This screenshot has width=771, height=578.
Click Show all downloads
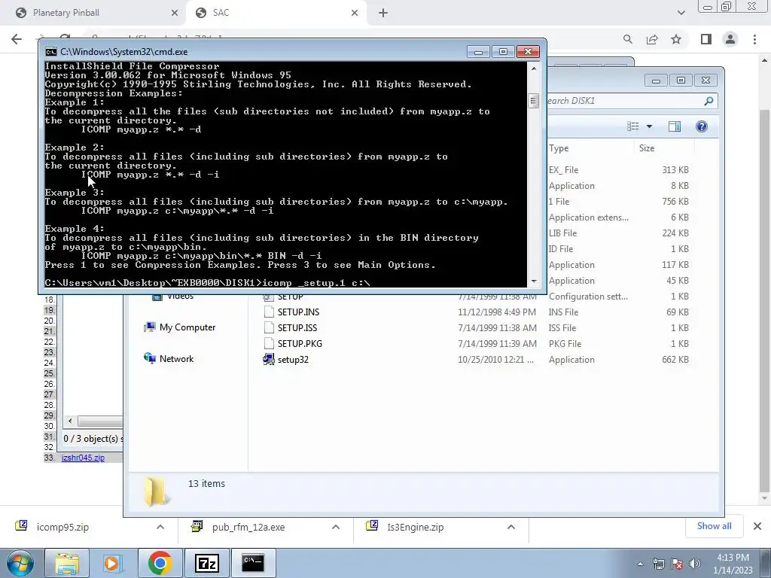(x=714, y=526)
